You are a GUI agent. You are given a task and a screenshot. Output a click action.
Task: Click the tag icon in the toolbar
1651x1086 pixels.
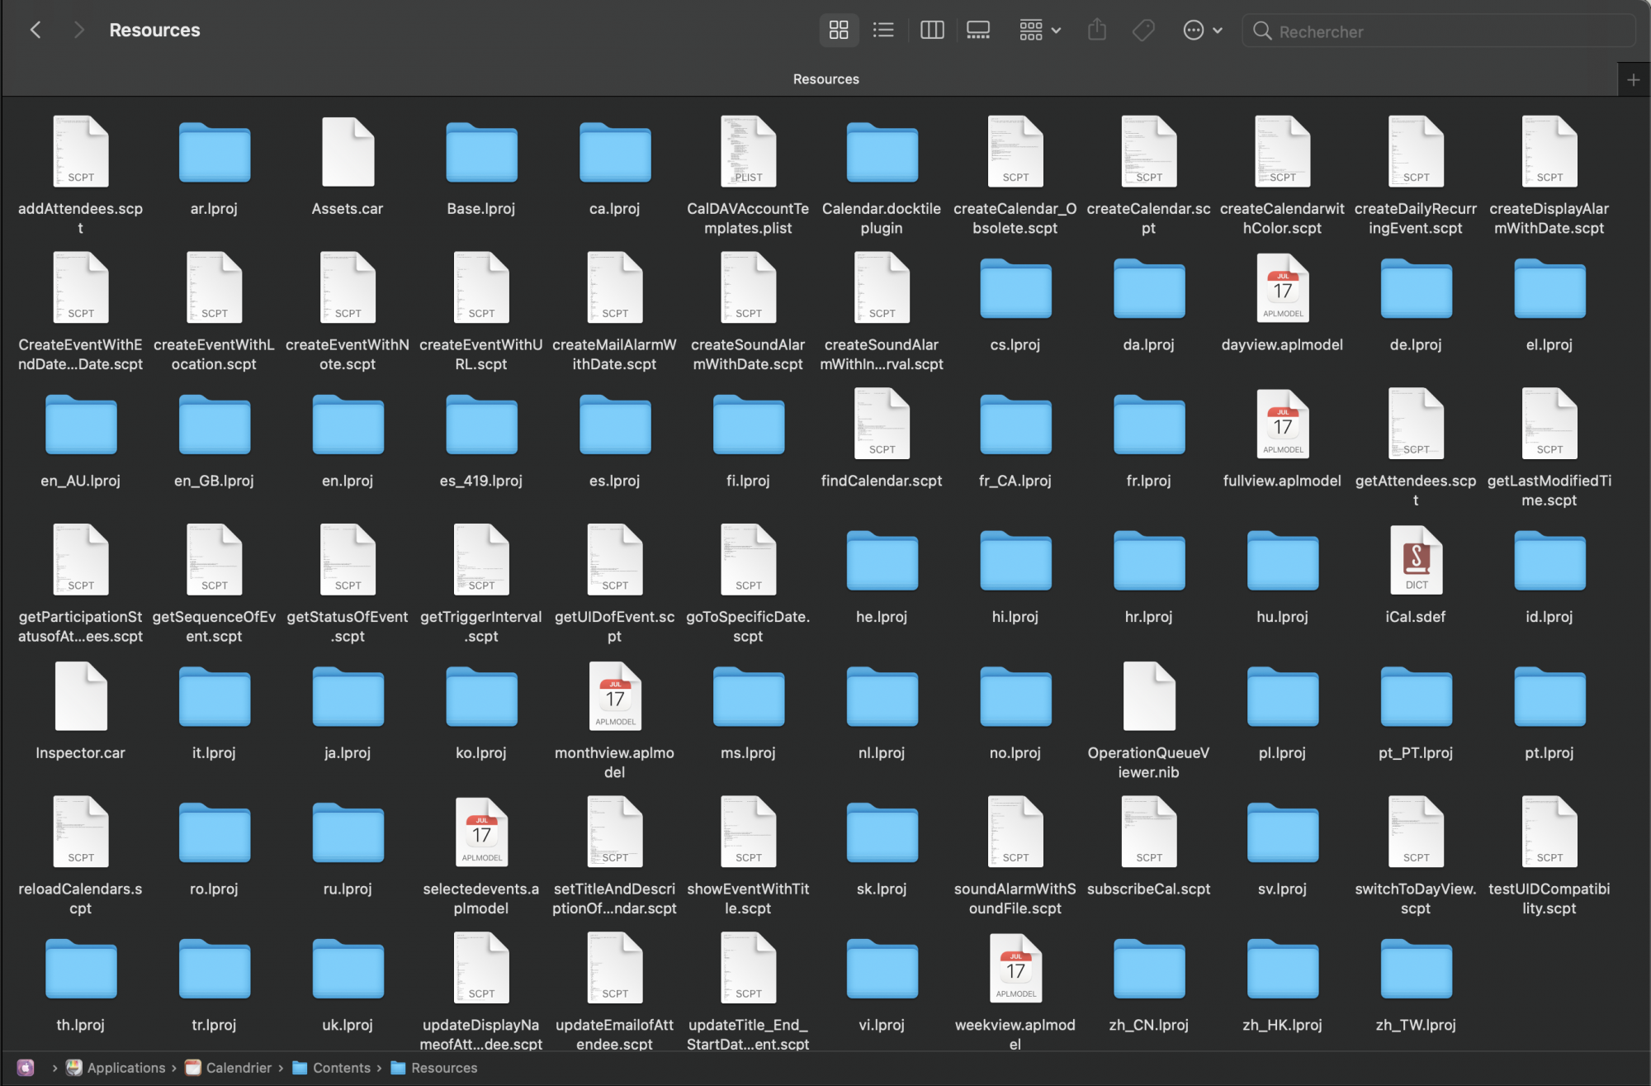[x=1143, y=31]
